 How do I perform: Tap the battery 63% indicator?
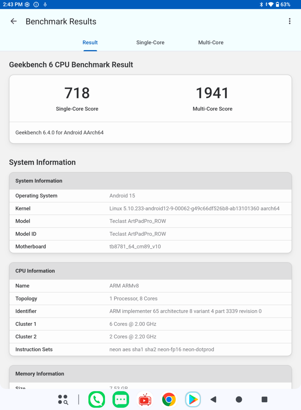[283, 5]
